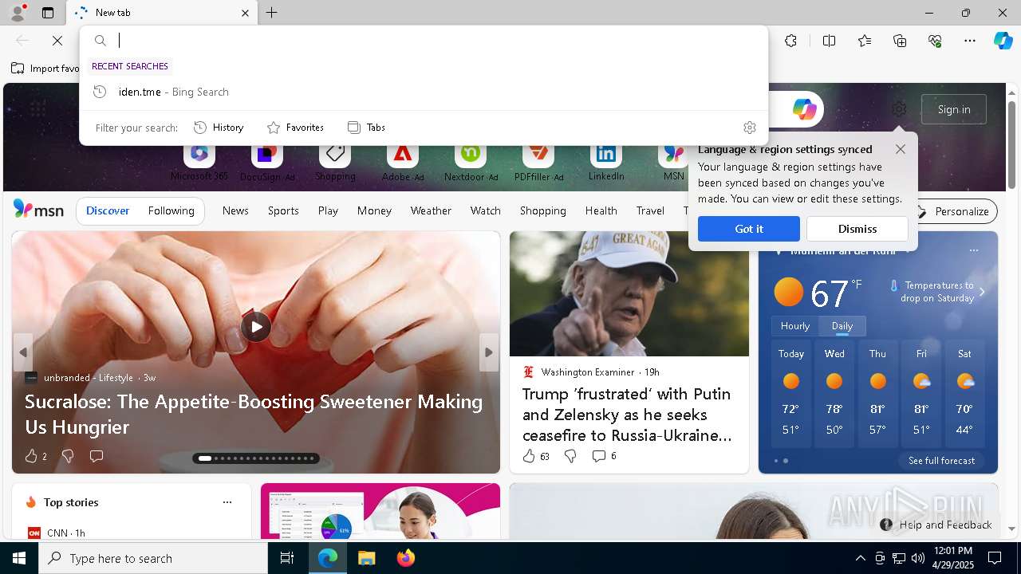The width and height of the screenshot is (1021, 574).
Task: Click the Got it button
Action: [x=749, y=229]
